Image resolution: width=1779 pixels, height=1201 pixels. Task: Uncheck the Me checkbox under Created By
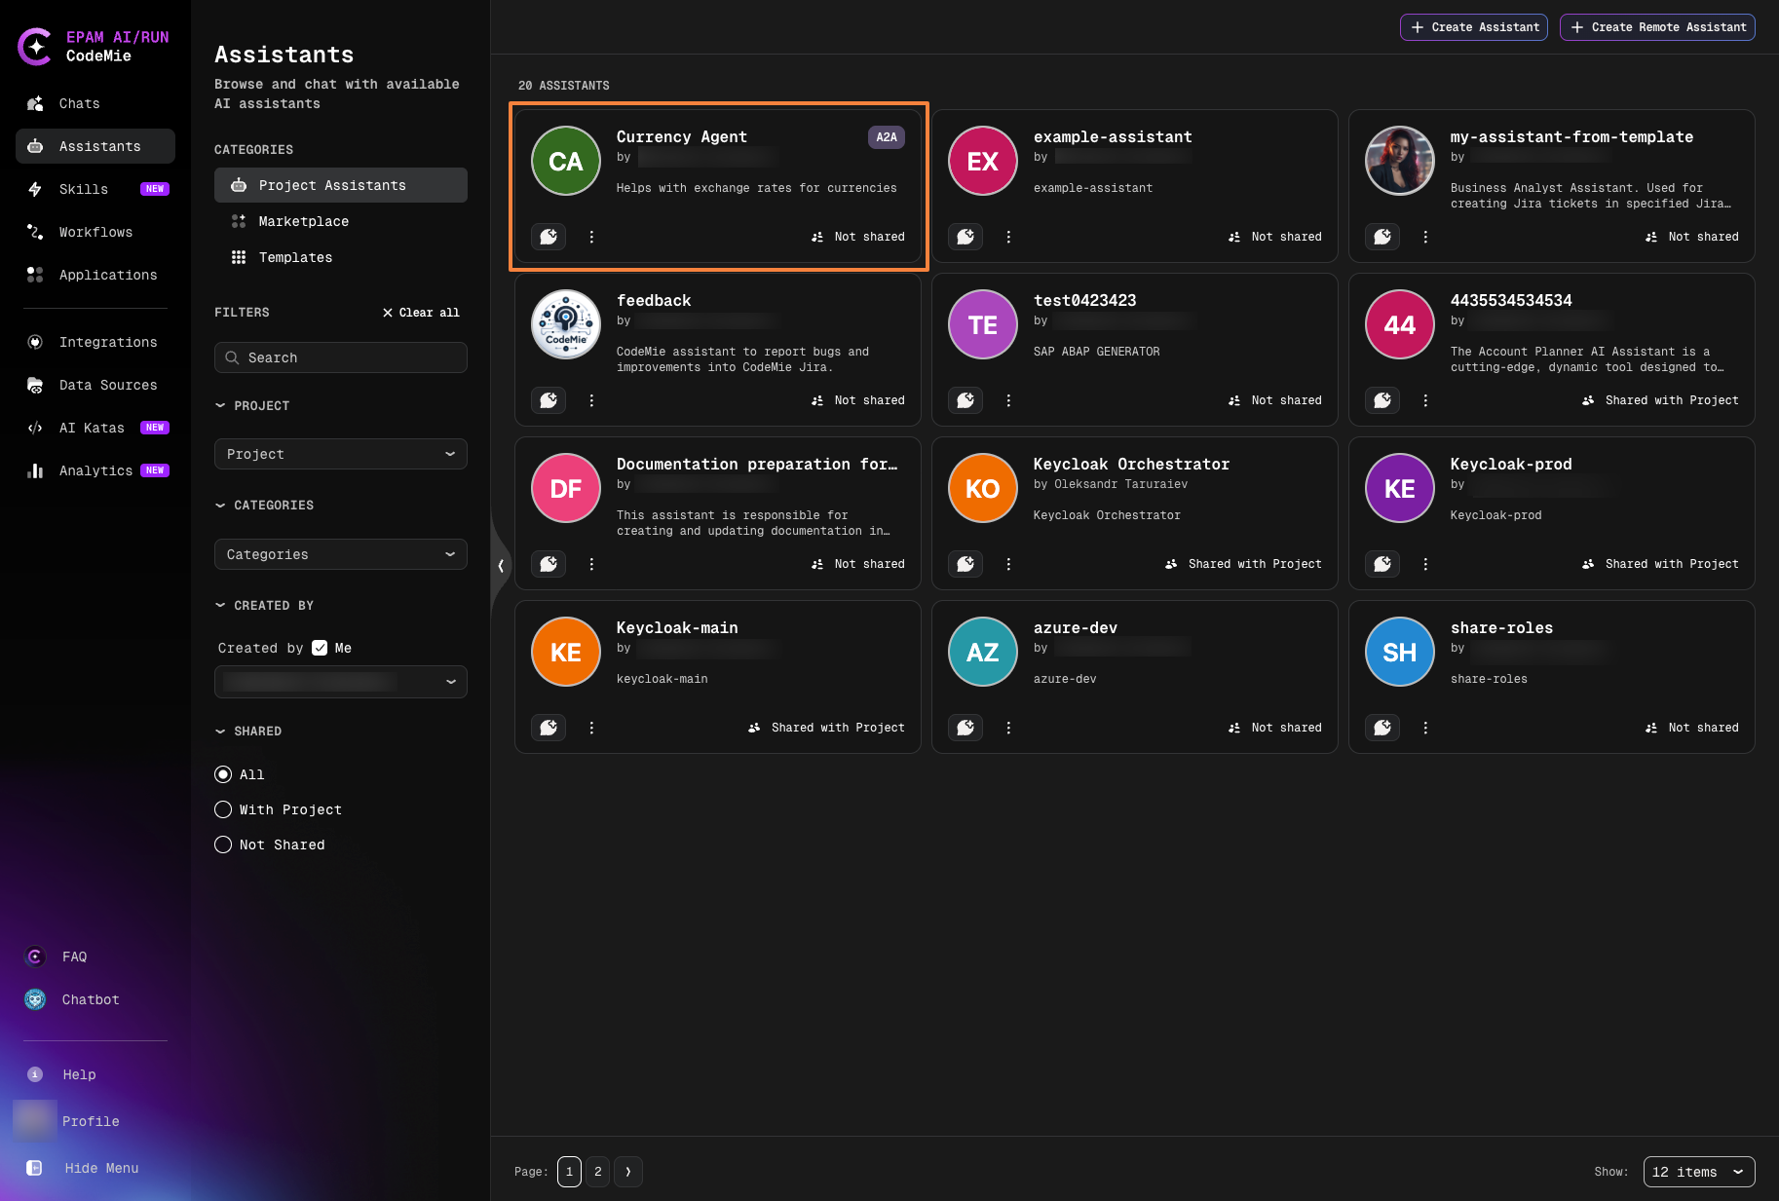320,647
